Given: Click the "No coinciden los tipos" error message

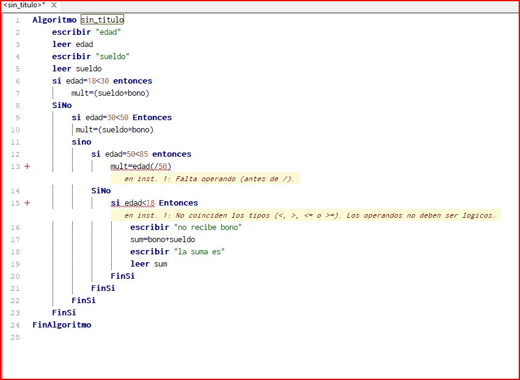Looking at the screenshot, I should [309, 215].
